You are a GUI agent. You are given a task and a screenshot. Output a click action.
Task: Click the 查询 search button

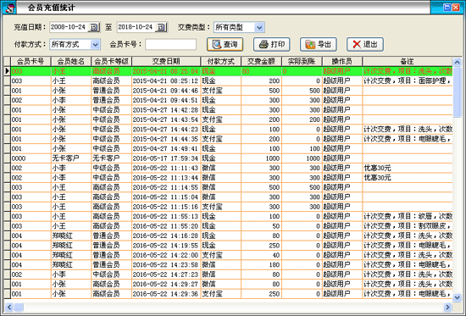pyautogui.click(x=225, y=45)
